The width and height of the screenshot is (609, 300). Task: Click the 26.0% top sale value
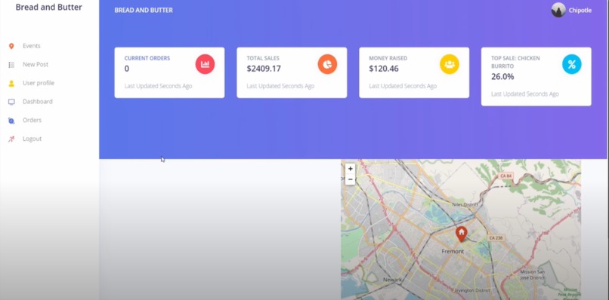502,77
